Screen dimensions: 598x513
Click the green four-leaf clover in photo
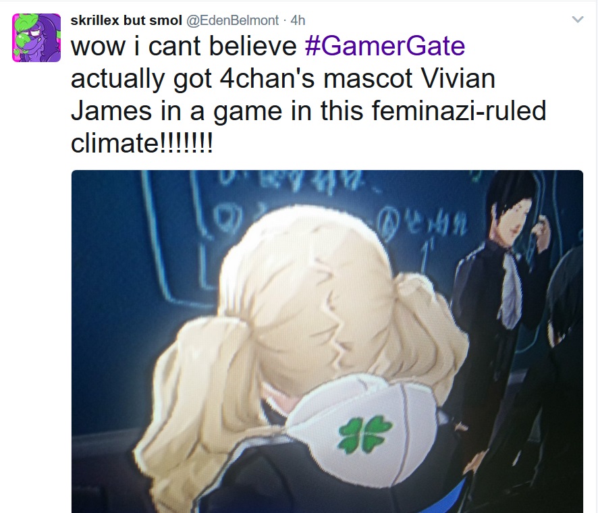(365, 434)
